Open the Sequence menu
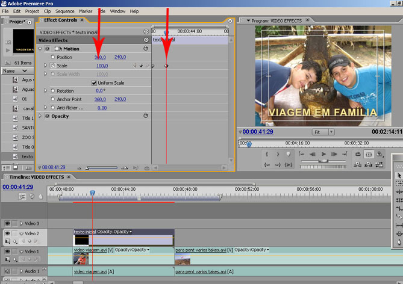This screenshot has width=403, height=284. [x=64, y=11]
